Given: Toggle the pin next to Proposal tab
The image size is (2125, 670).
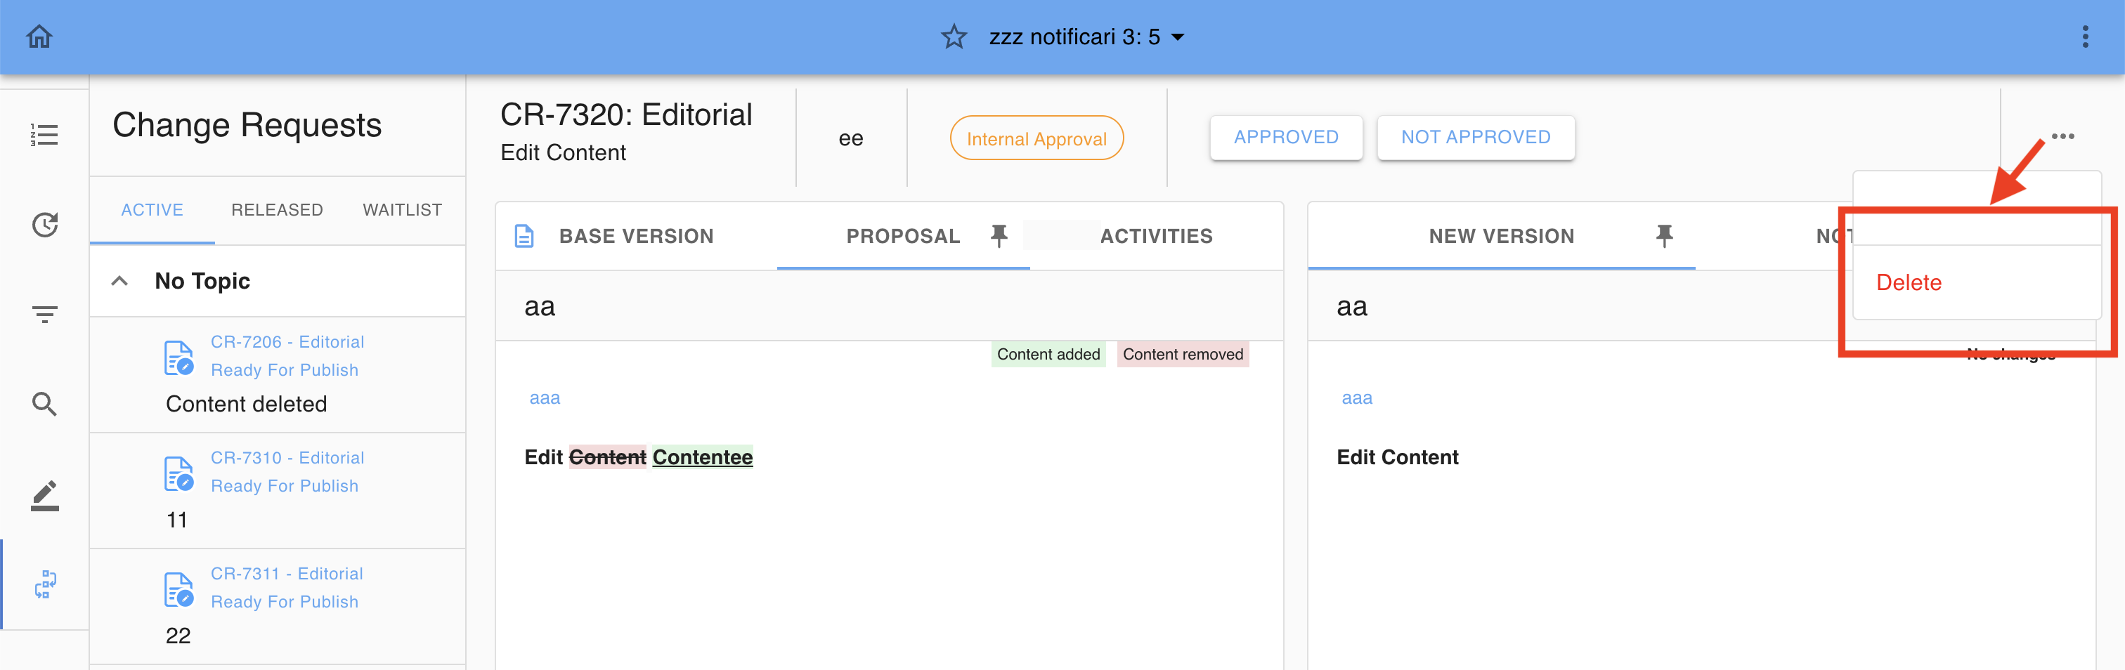Looking at the screenshot, I should click(x=999, y=236).
